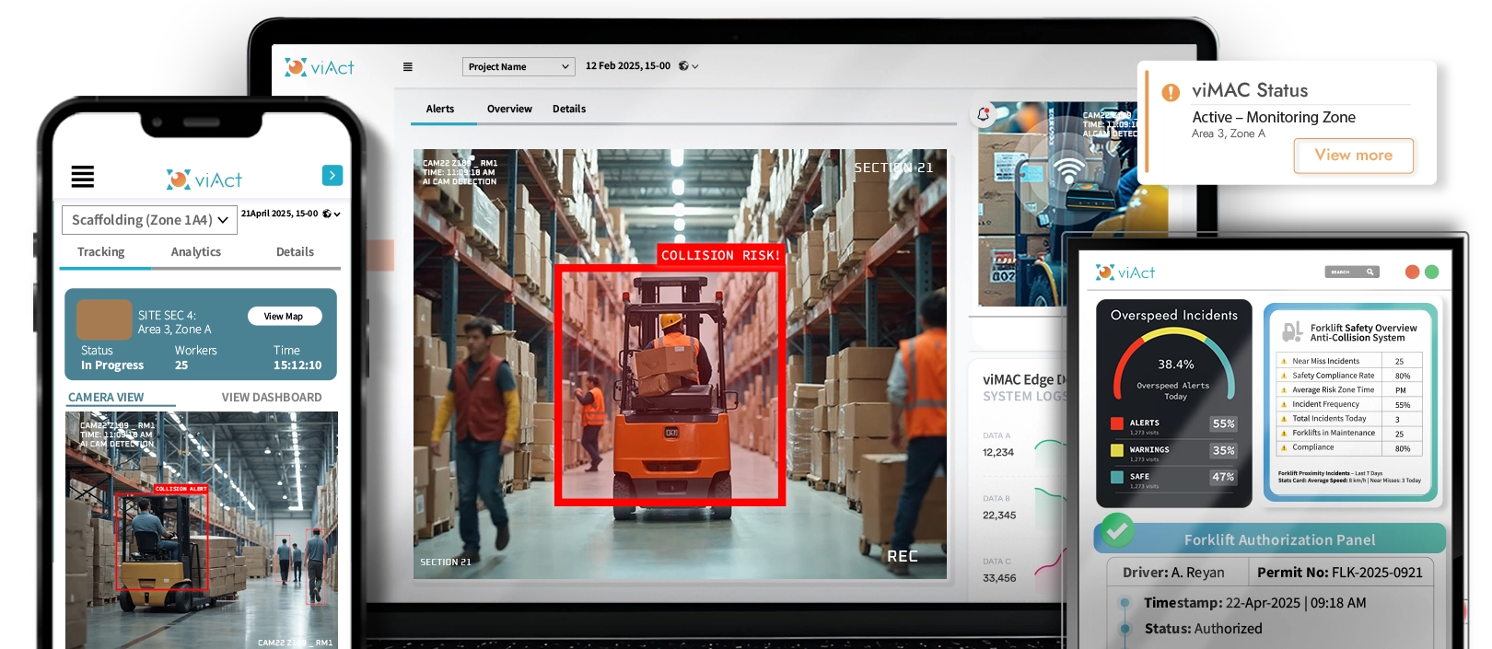Click the tablet search field
The image size is (1492, 649).
coord(1353,272)
